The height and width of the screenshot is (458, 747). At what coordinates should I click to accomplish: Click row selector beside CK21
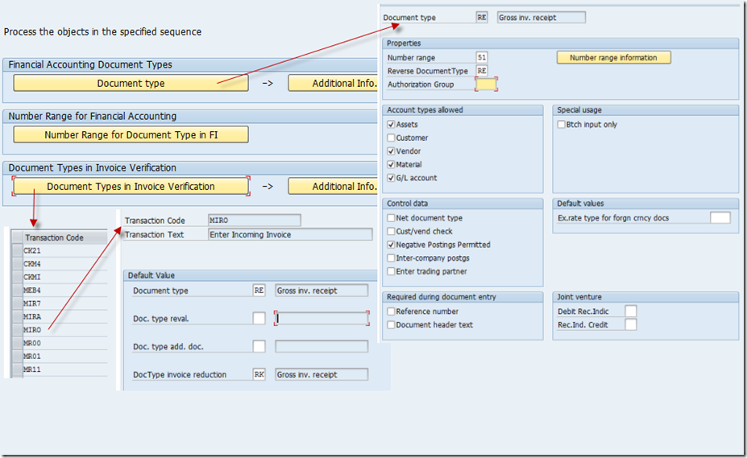[17, 250]
